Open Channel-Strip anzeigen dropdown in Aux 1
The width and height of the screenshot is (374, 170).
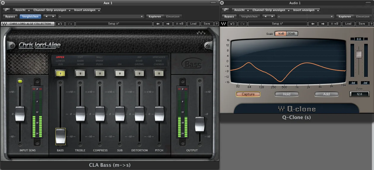point(52,10)
